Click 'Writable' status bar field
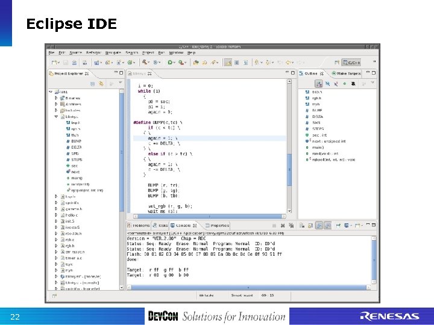434x325 pixels. pos(206,296)
